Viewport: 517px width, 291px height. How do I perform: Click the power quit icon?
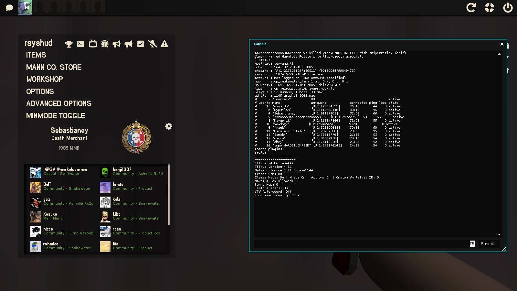point(508,7)
